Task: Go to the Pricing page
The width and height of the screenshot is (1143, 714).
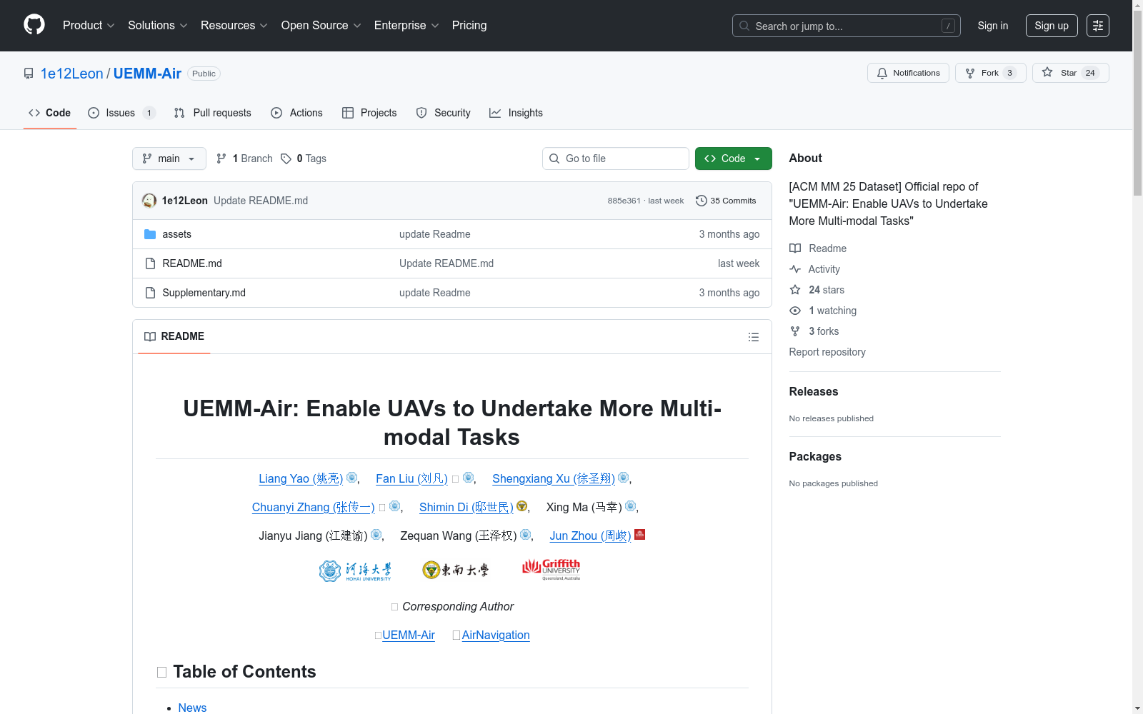Action: pyautogui.click(x=469, y=25)
